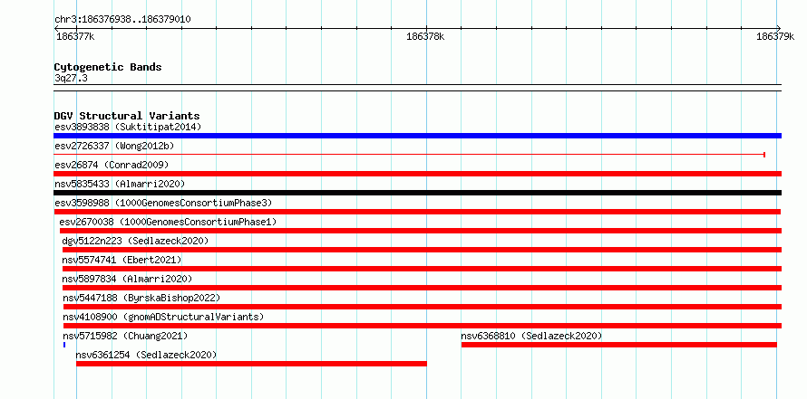Screen dimensions: 807x399
Task: Open nsv5897834 (Almarri2020) label
Action: tap(127, 279)
